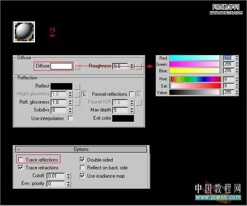Click the Hue rainbow slider bar
This screenshot has height=206, width=247.
[195, 79]
